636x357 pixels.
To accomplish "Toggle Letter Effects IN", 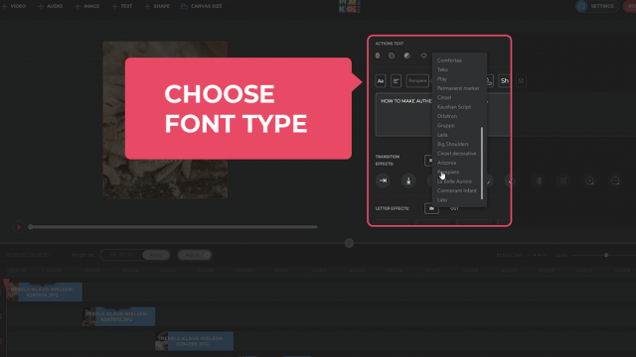I will pos(431,208).
